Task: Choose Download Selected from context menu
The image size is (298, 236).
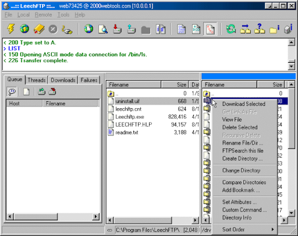Action: click(x=244, y=104)
